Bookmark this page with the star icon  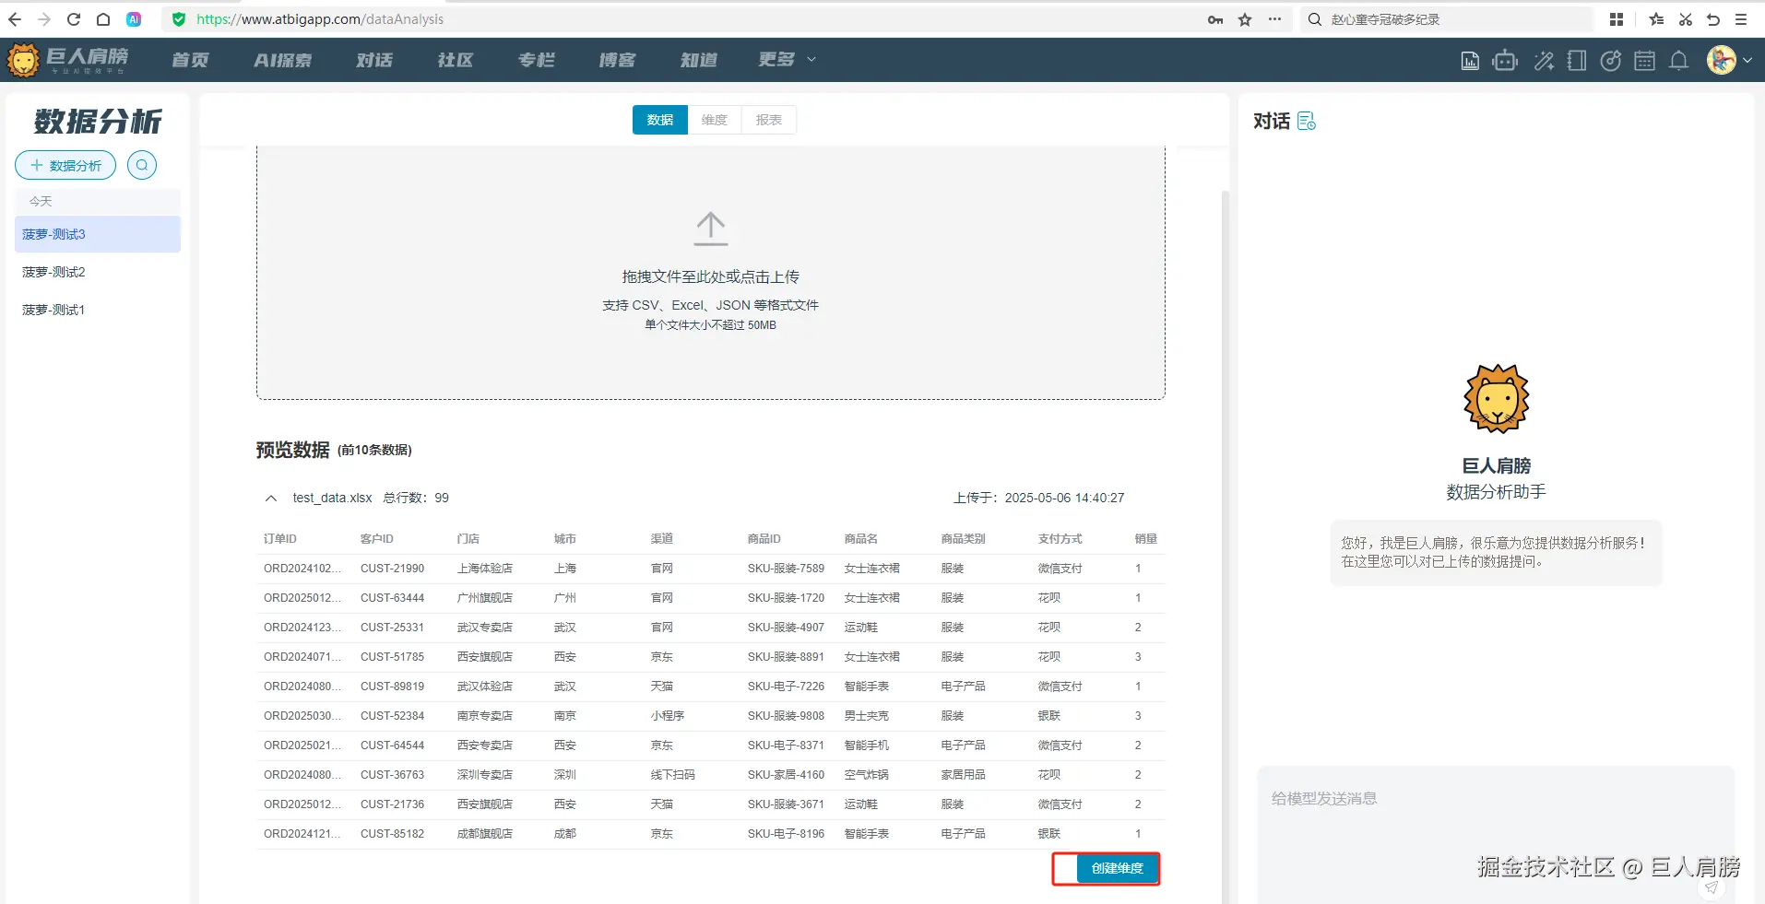coord(1245,19)
